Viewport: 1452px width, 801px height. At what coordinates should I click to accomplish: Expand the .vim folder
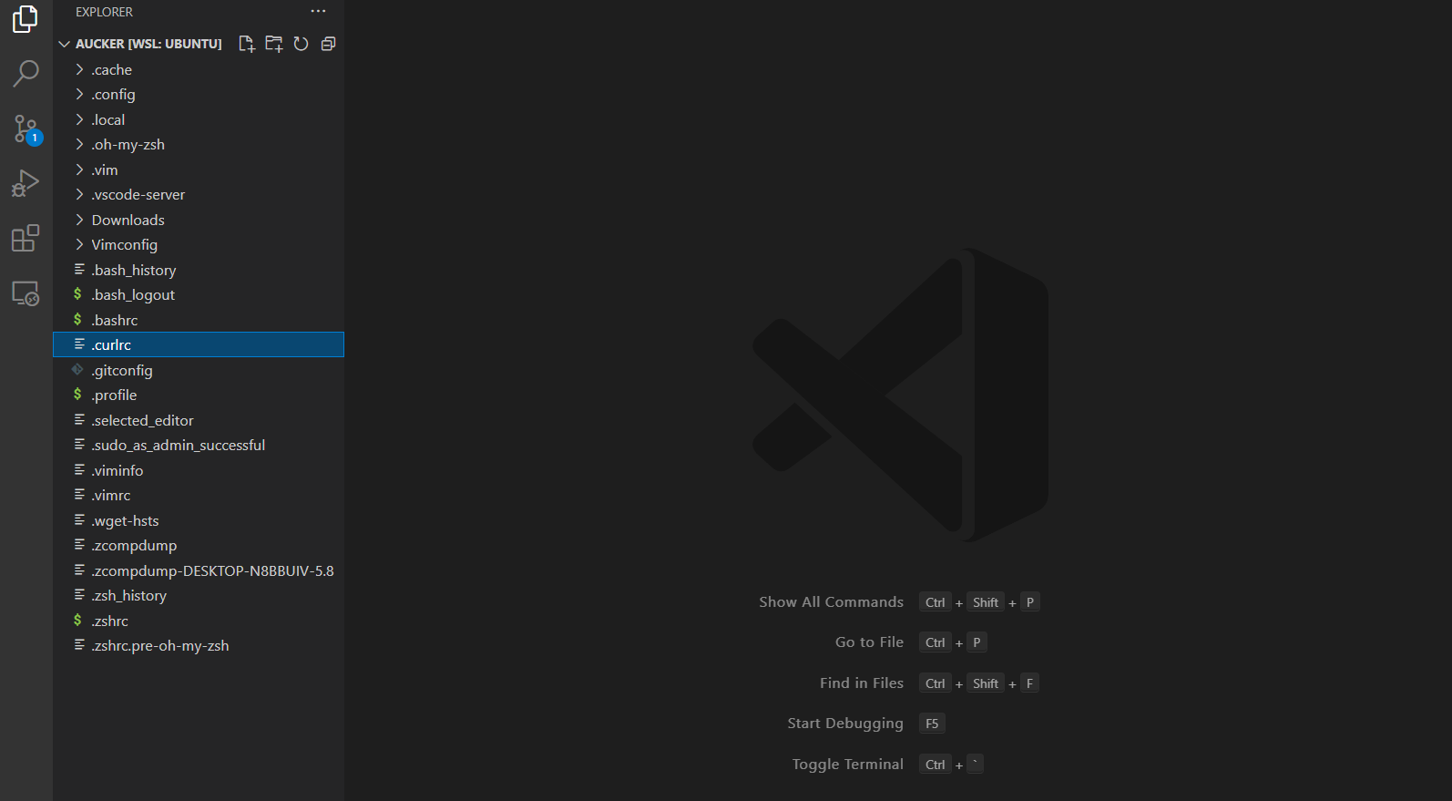coord(199,169)
